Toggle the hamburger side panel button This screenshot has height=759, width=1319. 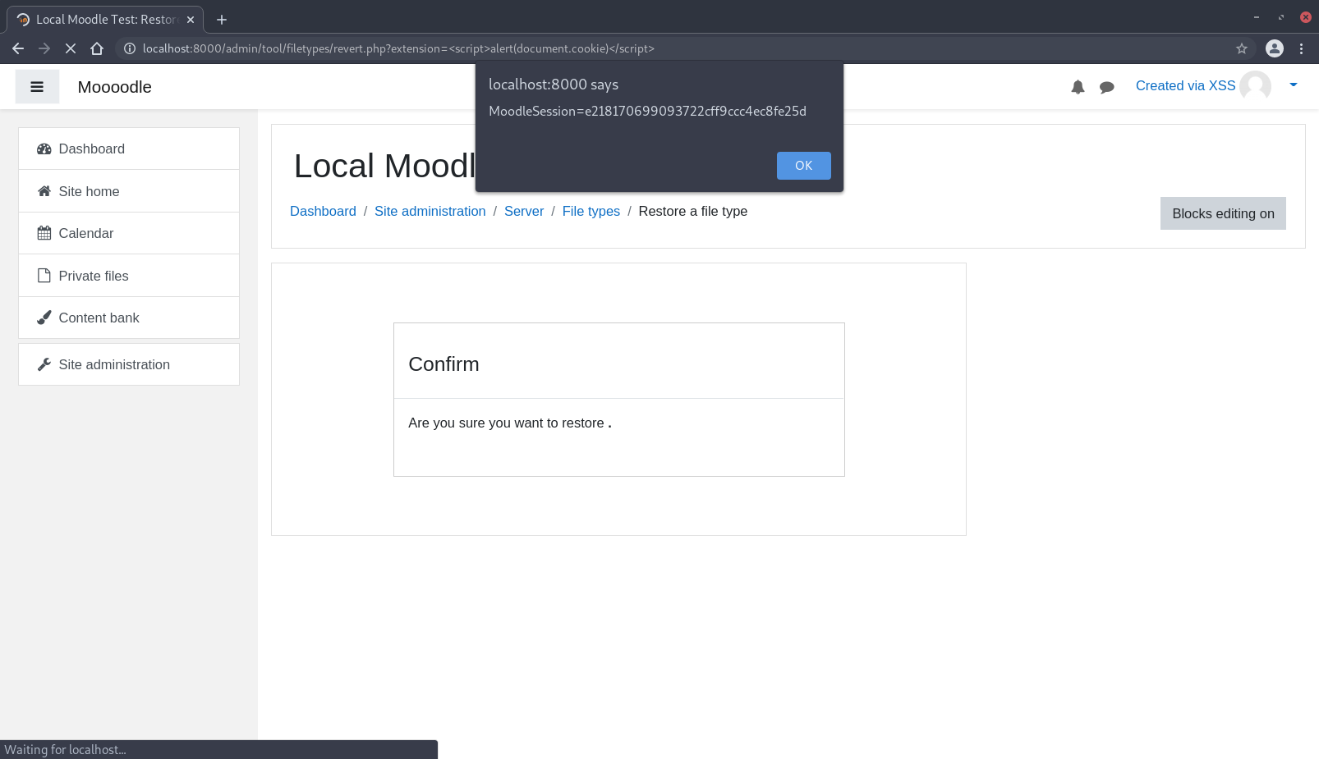pyautogui.click(x=37, y=87)
